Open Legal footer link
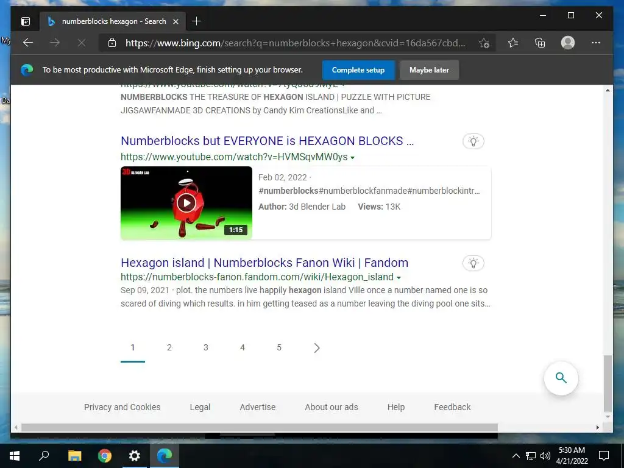624x468 pixels. [200, 407]
